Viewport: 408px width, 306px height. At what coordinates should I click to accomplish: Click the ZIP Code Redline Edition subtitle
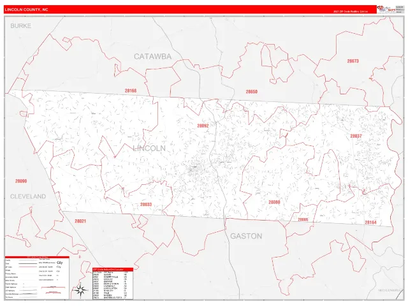(351, 11)
